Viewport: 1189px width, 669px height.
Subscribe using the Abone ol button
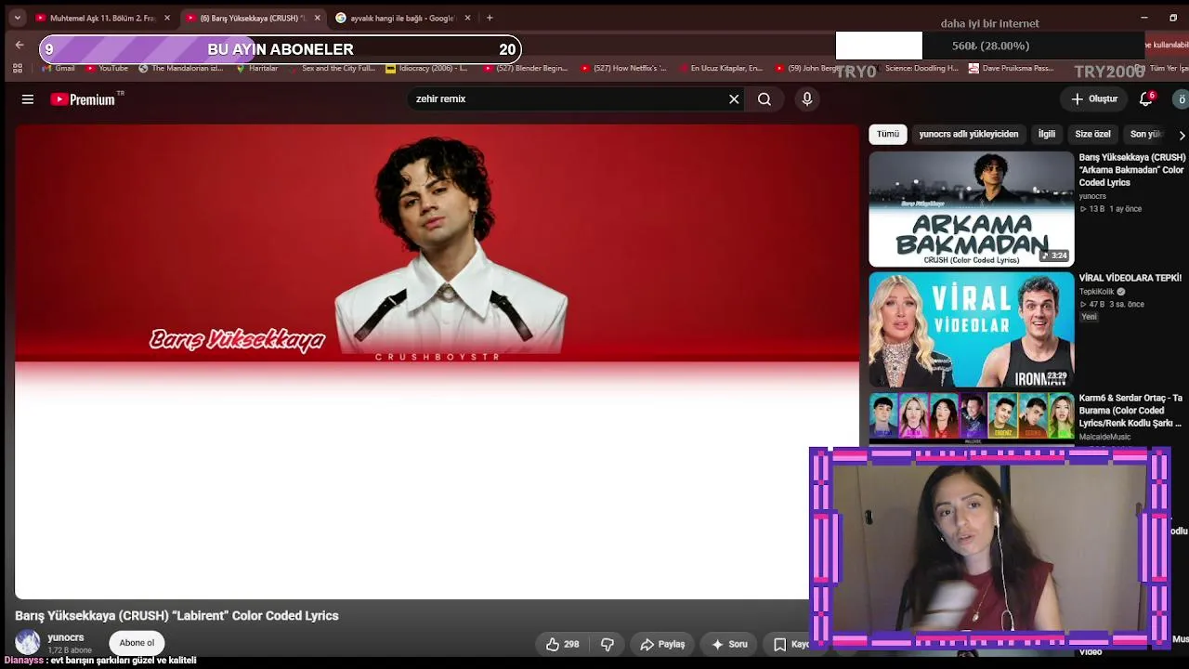[x=137, y=643]
